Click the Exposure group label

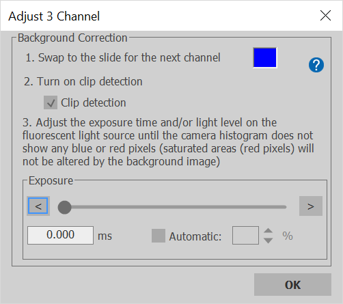(51, 181)
